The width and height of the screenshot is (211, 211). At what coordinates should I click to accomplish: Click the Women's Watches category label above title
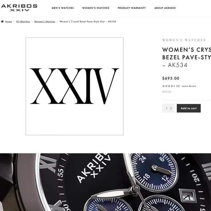[184, 40]
